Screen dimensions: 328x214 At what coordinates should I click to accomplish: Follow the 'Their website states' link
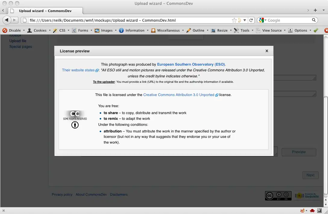point(78,70)
